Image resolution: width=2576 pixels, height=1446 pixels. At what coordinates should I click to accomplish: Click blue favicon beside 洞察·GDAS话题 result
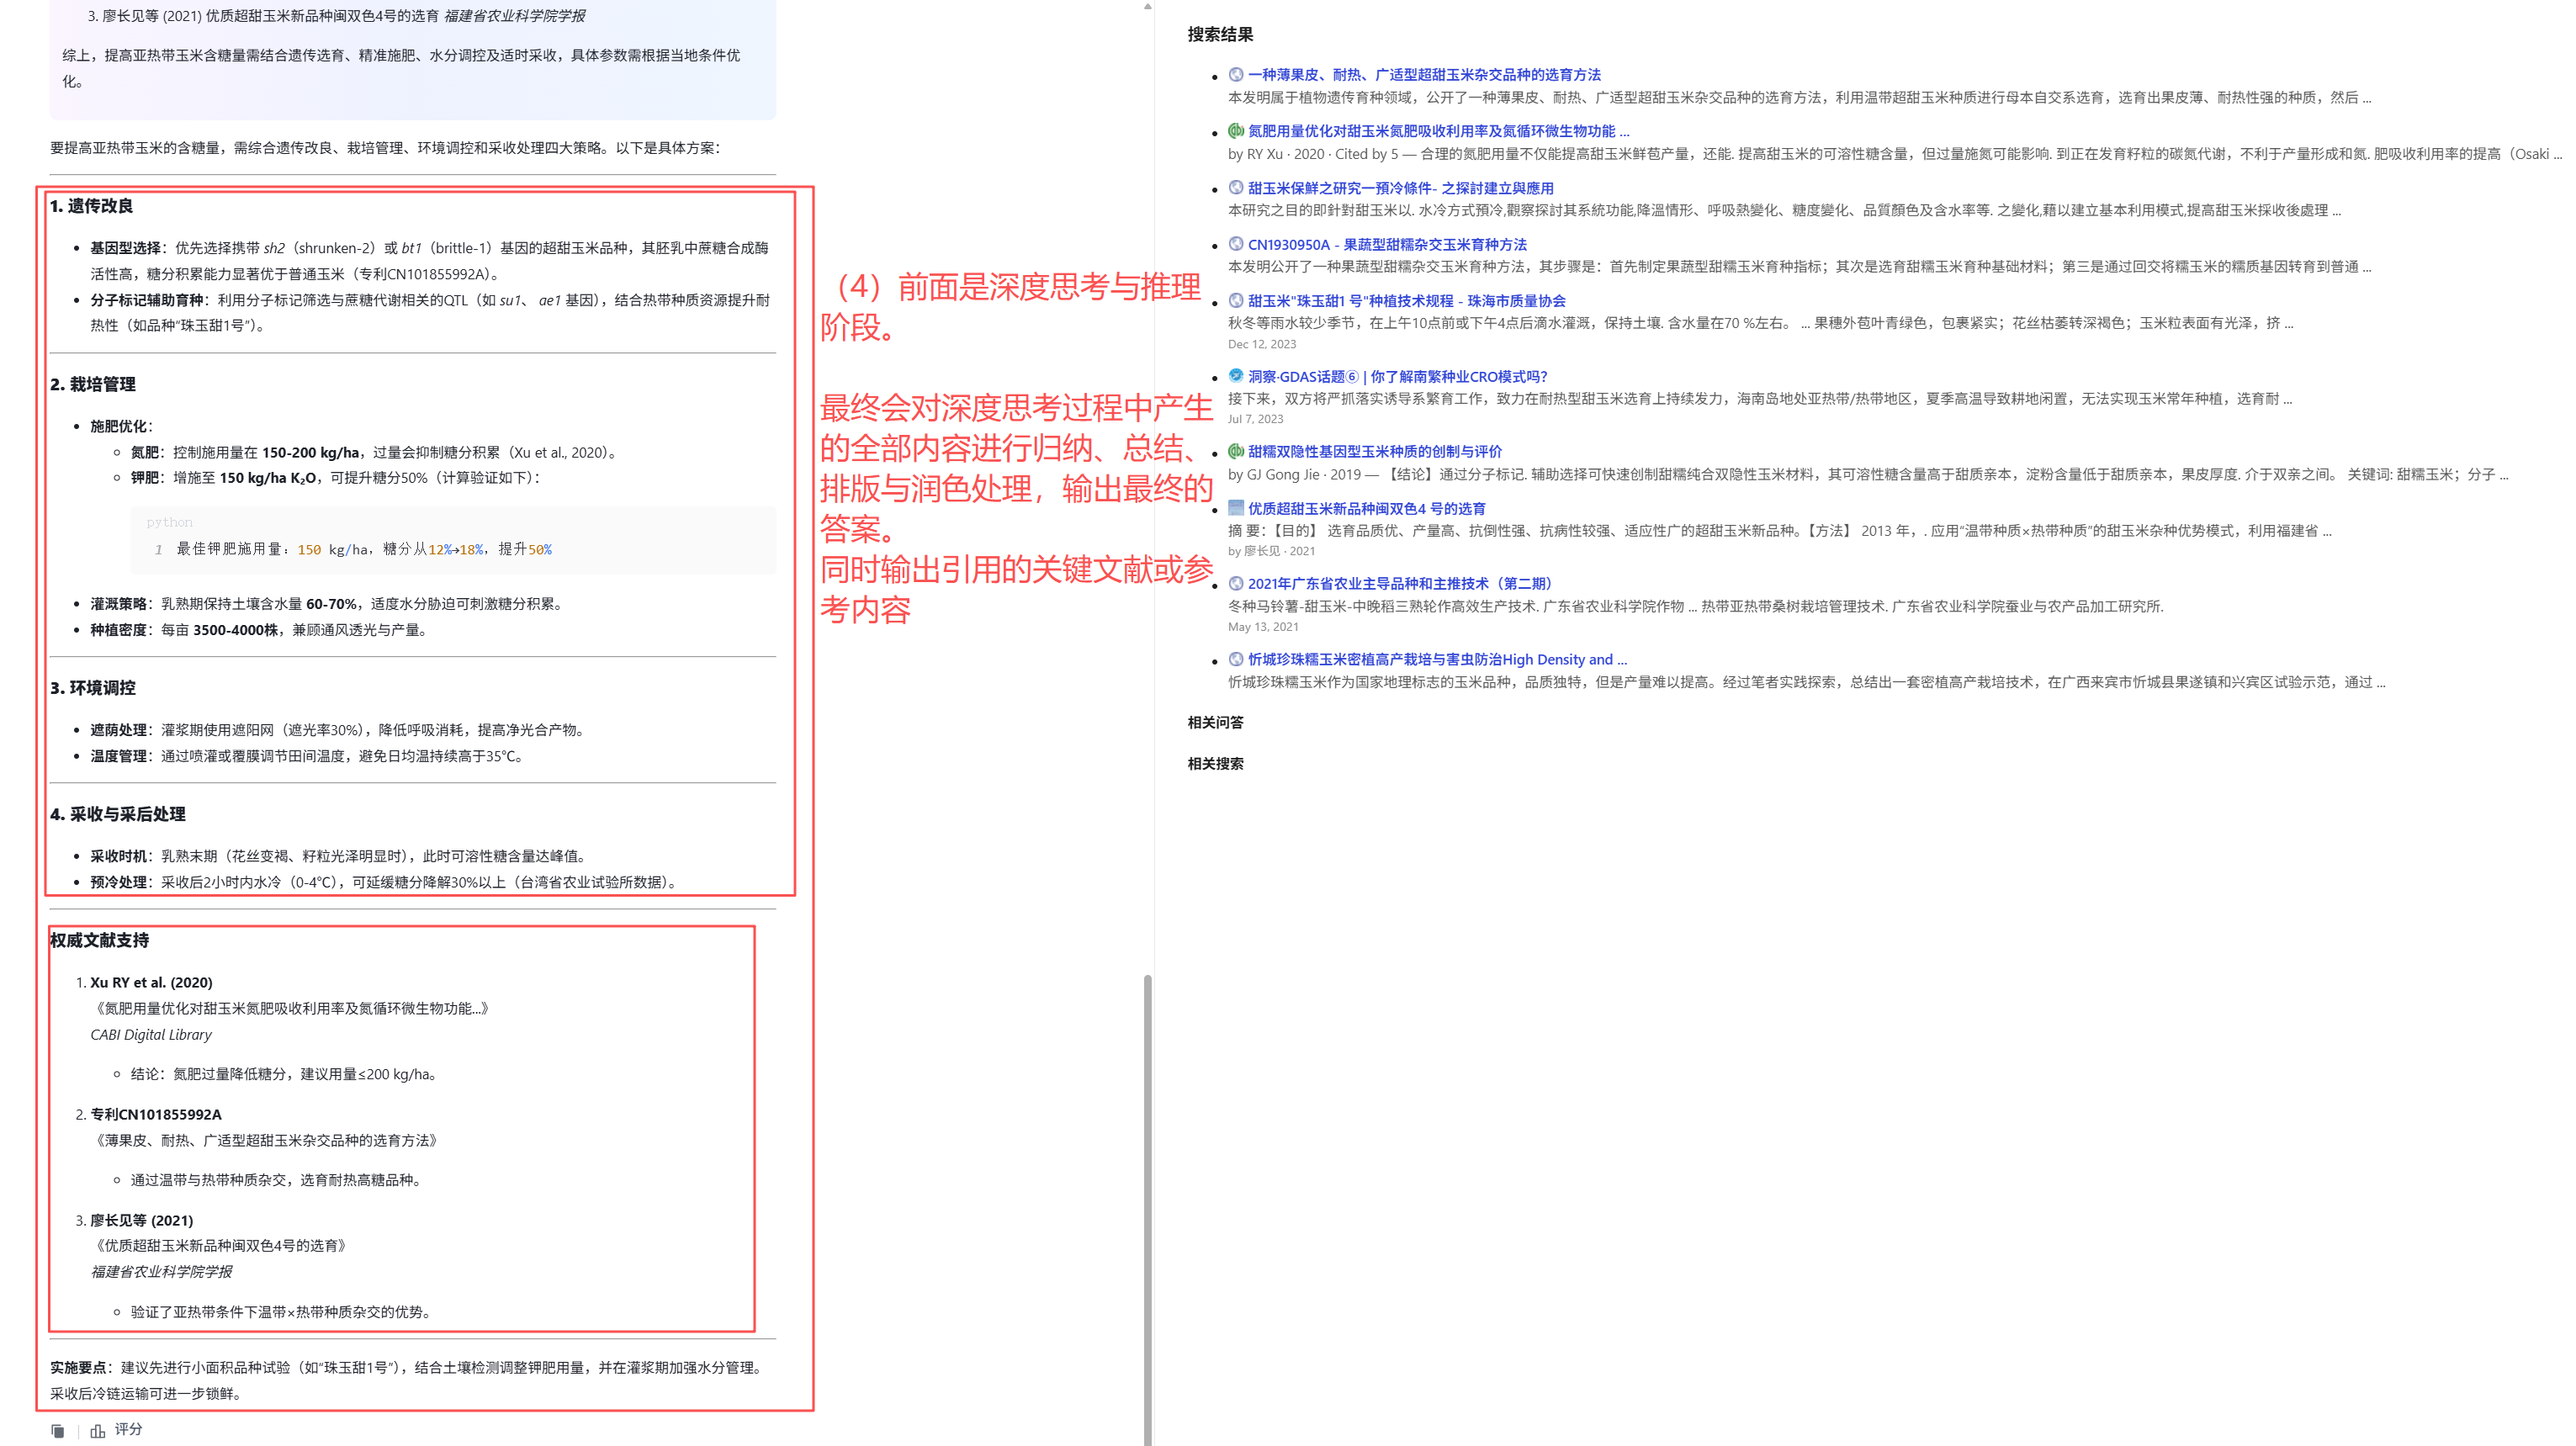(1236, 376)
